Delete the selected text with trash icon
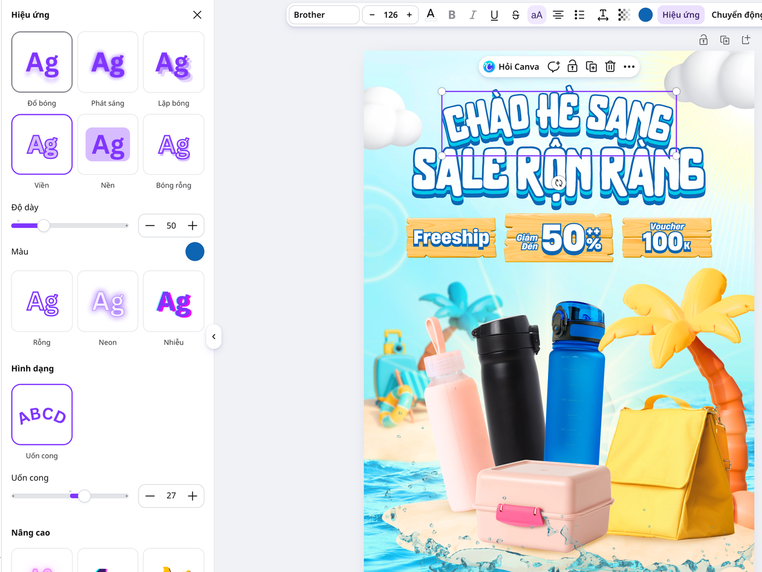This screenshot has height=572, width=762. point(610,67)
